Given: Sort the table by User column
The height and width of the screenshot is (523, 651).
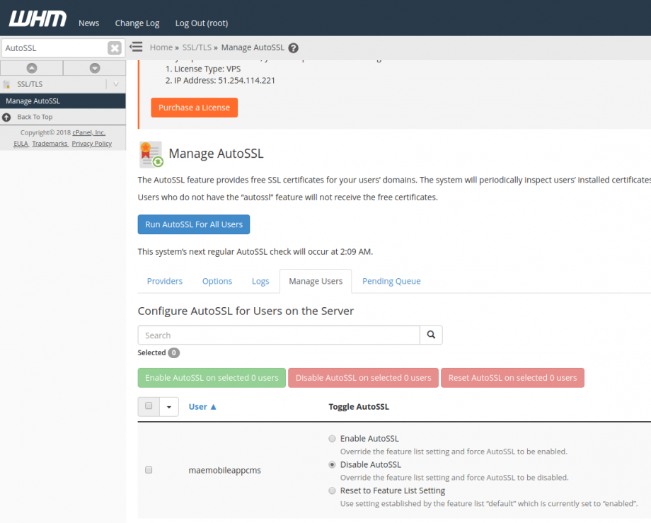Looking at the screenshot, I should [202, 407].
